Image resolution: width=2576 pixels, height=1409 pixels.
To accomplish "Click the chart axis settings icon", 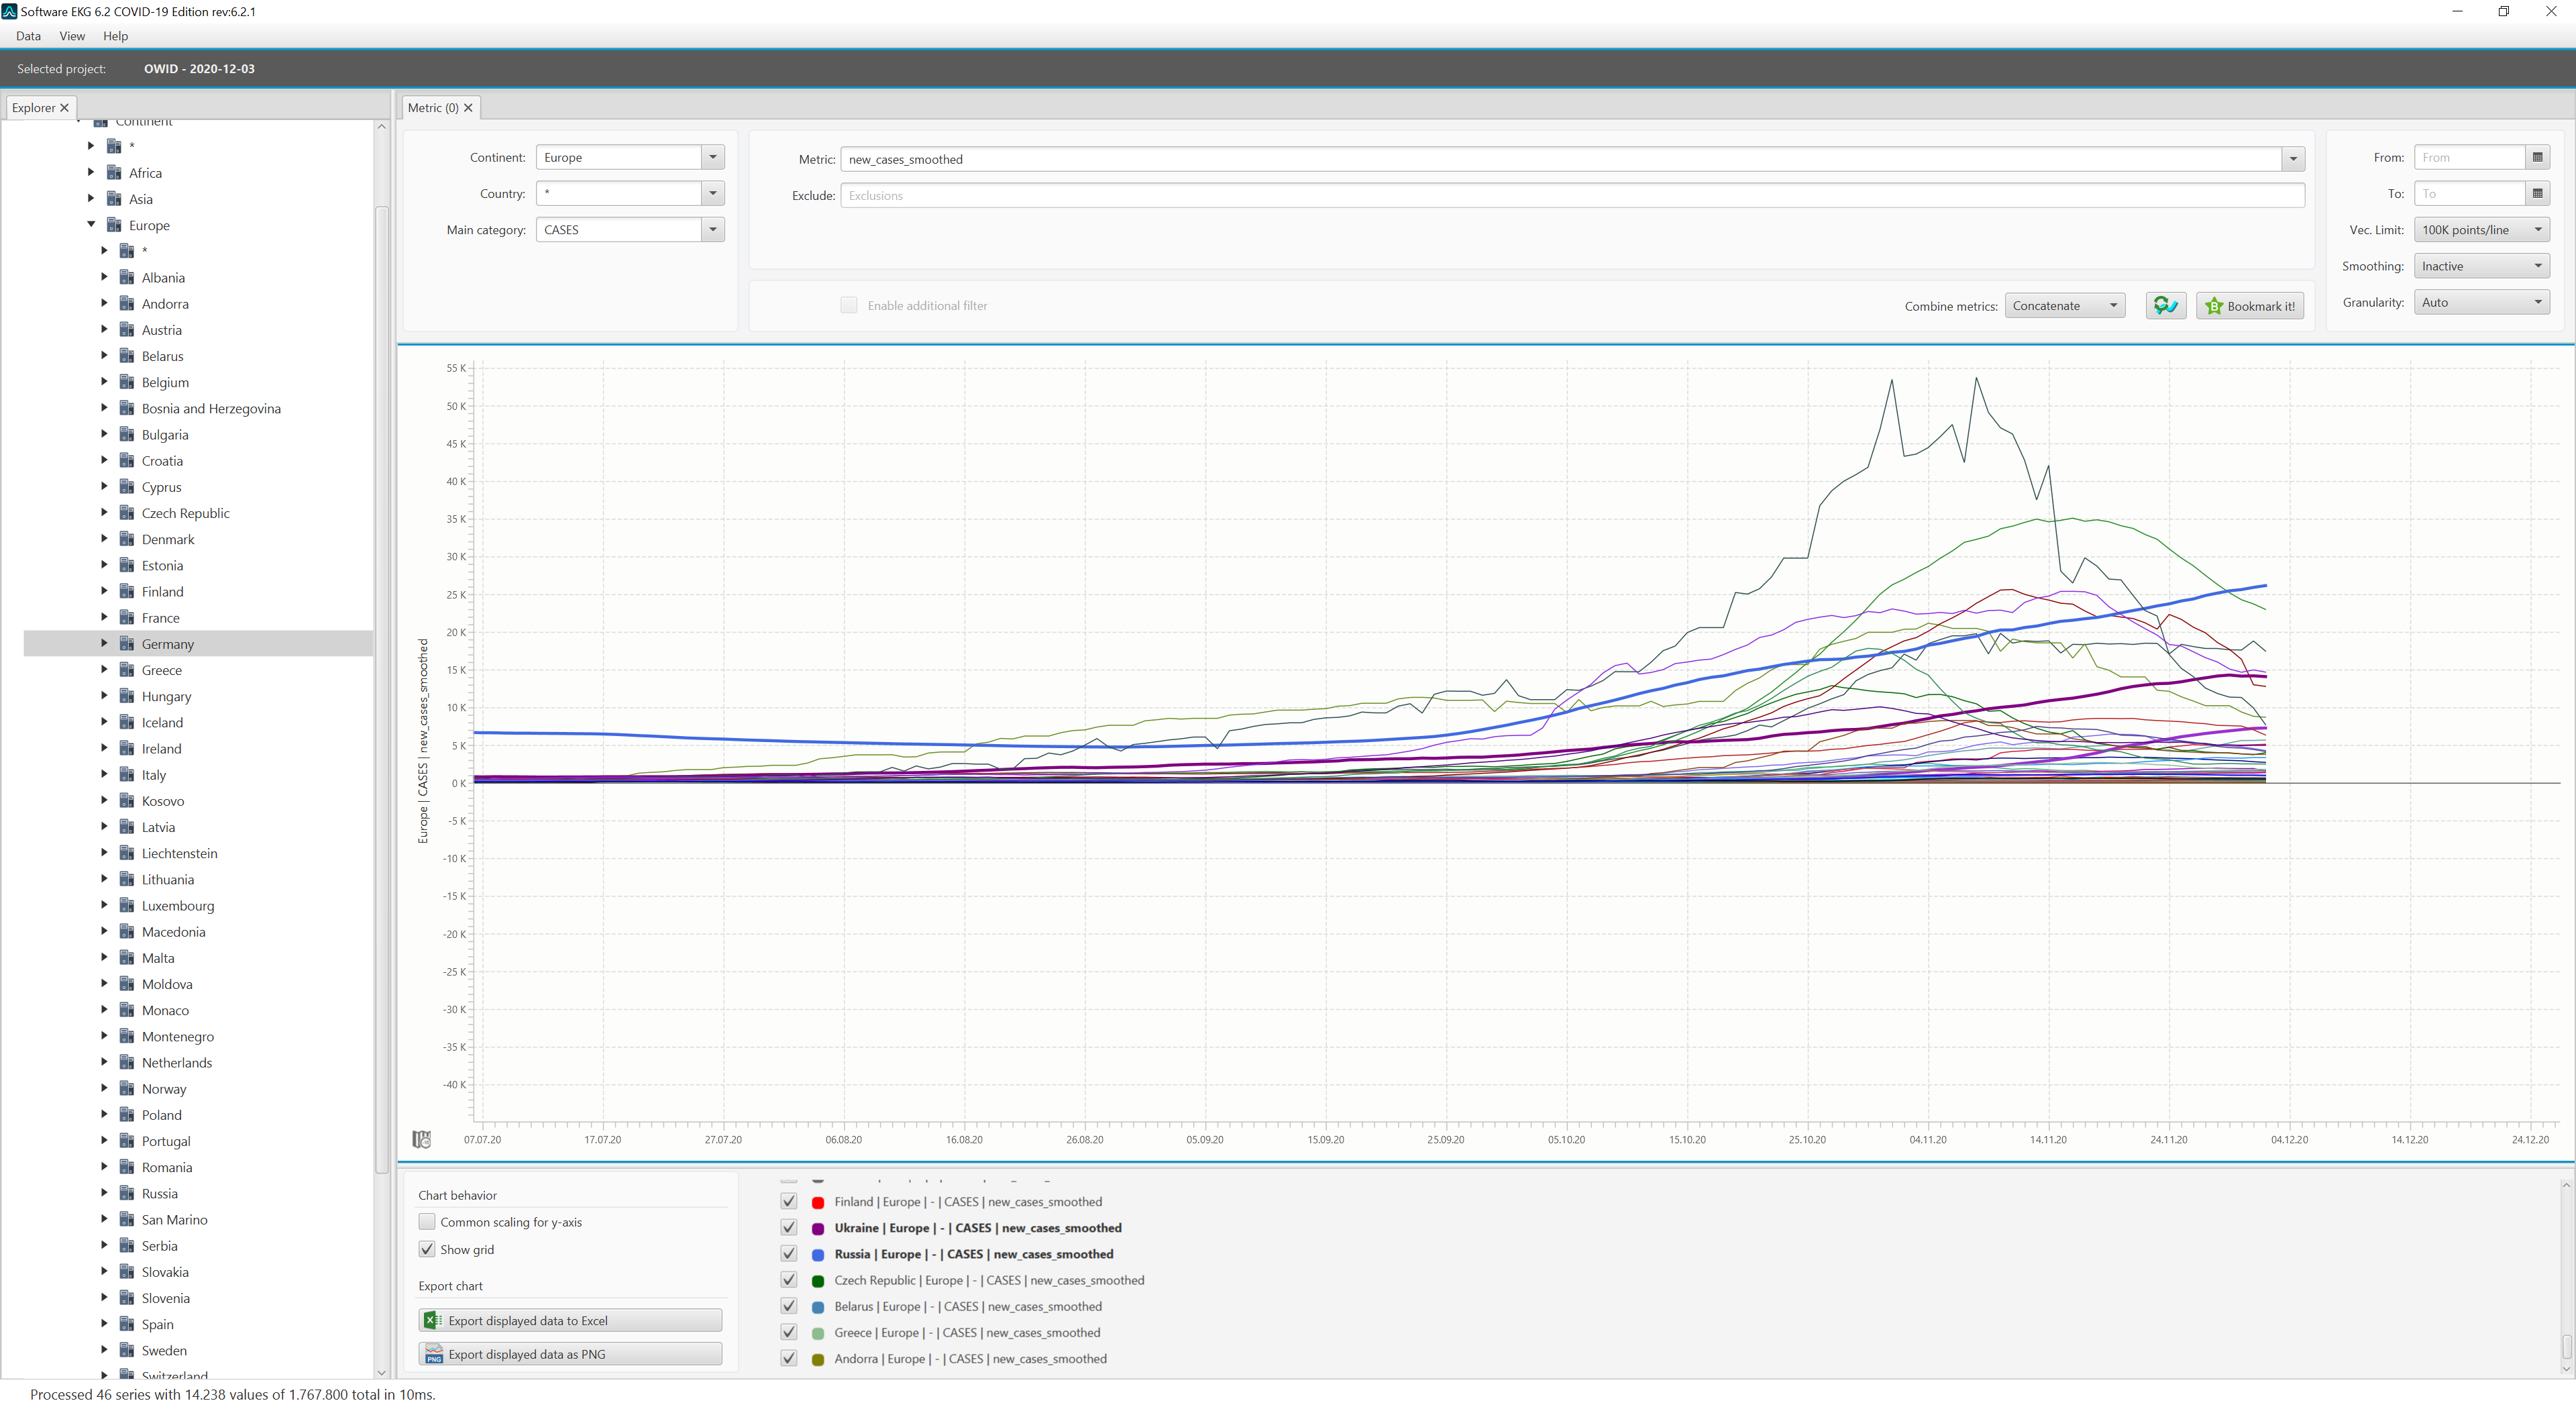I will click(x=422, y=1139).
